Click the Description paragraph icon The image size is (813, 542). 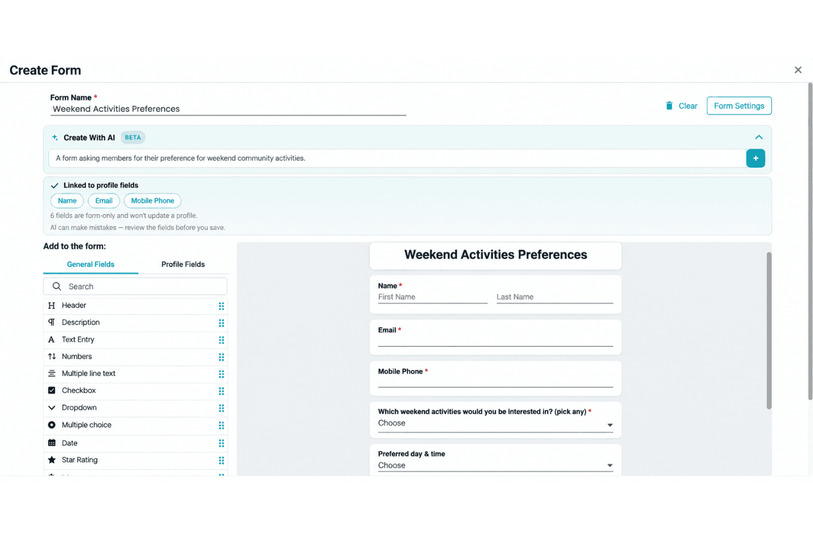point(52,322)
